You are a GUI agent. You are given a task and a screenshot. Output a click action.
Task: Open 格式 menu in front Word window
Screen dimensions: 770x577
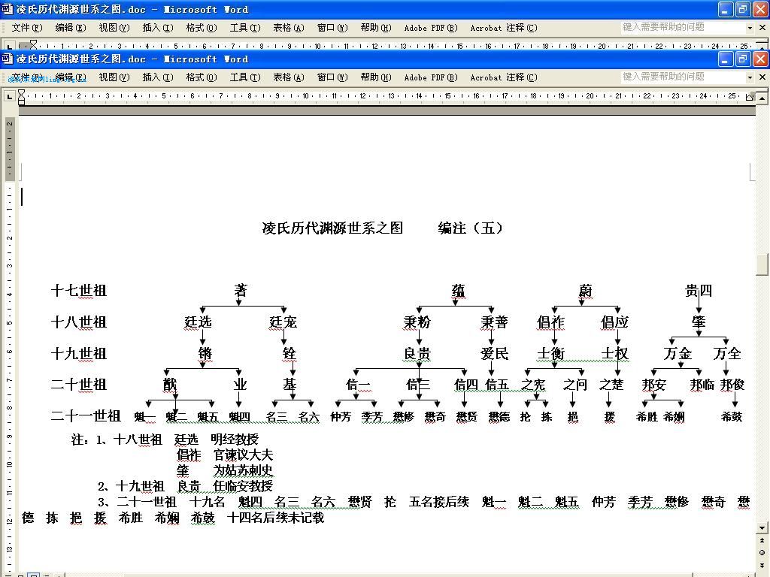[202, 77]
